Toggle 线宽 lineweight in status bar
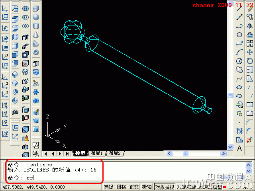This screenshot has height=191, width=255. [204, 187]
